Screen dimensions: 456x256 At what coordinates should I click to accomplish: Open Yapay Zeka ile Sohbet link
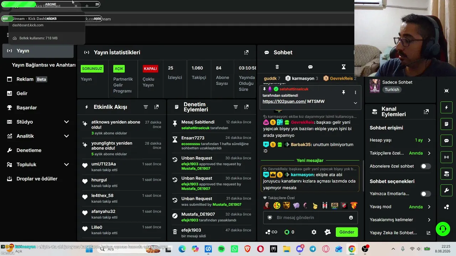click(x=400, y=233)
